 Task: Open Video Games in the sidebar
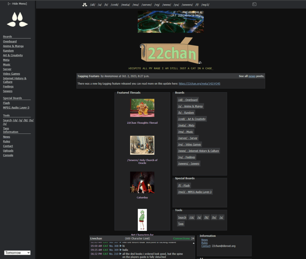(x=12, y=74)
